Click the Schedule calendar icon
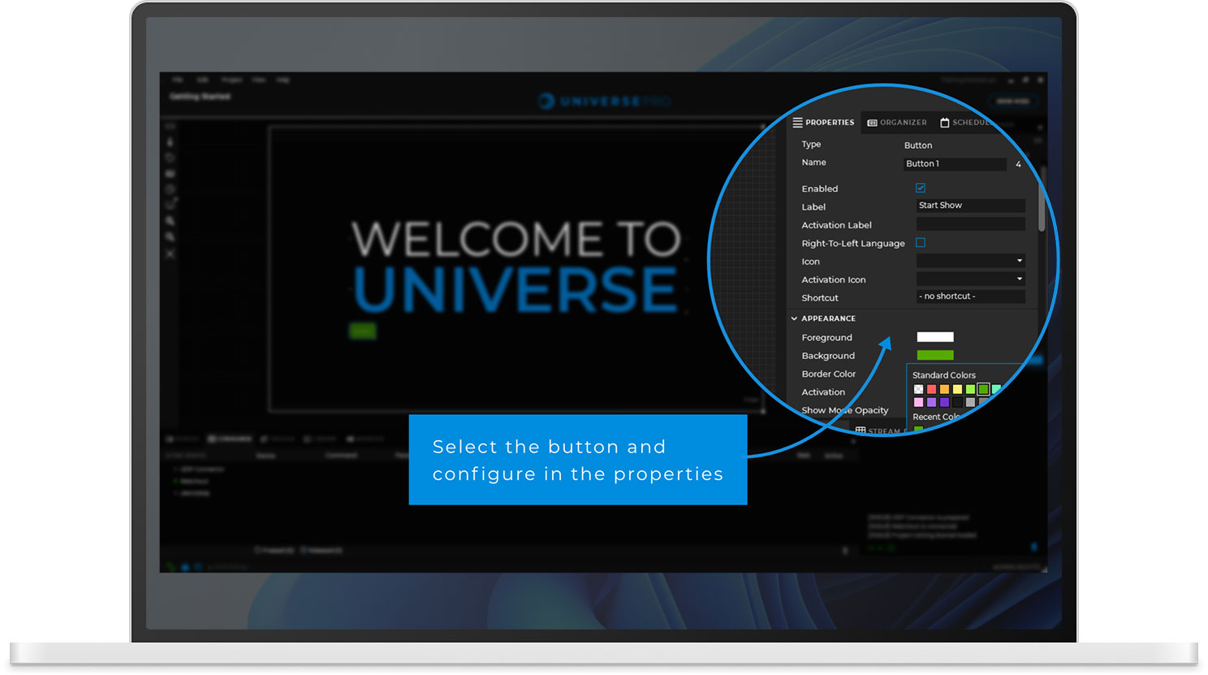This screenshot has height=675, width=1208. pyautogui.click(x=945, y=123)
